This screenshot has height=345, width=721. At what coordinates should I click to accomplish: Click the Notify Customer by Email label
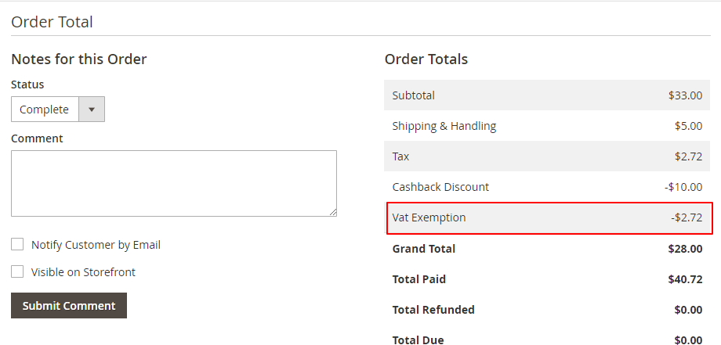pyautogui.click(x=96, y=245)
